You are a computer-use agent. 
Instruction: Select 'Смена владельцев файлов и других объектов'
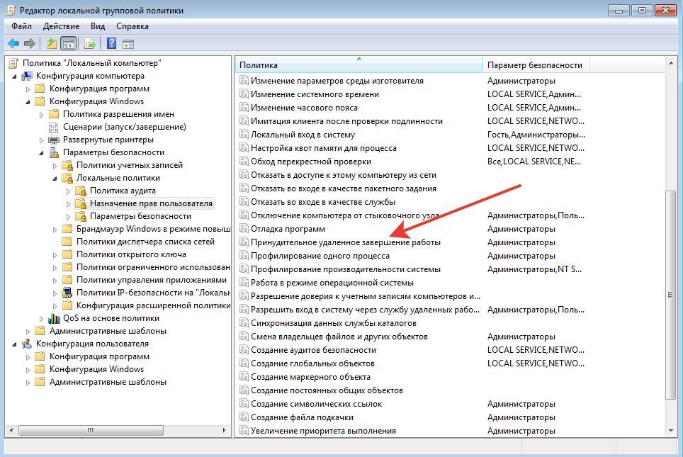pos(339,337)
